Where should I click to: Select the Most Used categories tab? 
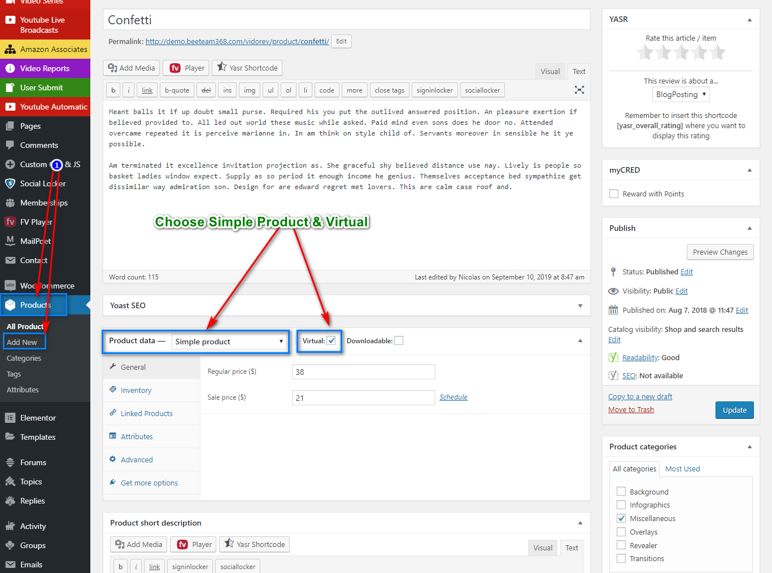682,469
